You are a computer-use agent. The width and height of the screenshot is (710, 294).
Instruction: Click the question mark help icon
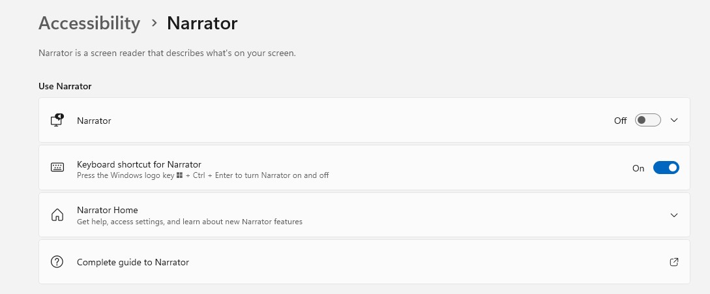(x=57, y=262)
